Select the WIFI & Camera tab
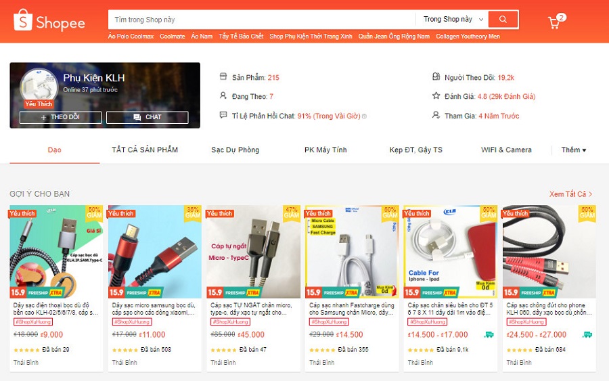Screen dimensions: 609x381 pos(506,150)
